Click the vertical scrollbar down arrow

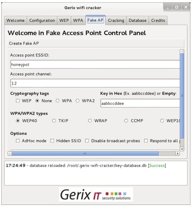182,149
